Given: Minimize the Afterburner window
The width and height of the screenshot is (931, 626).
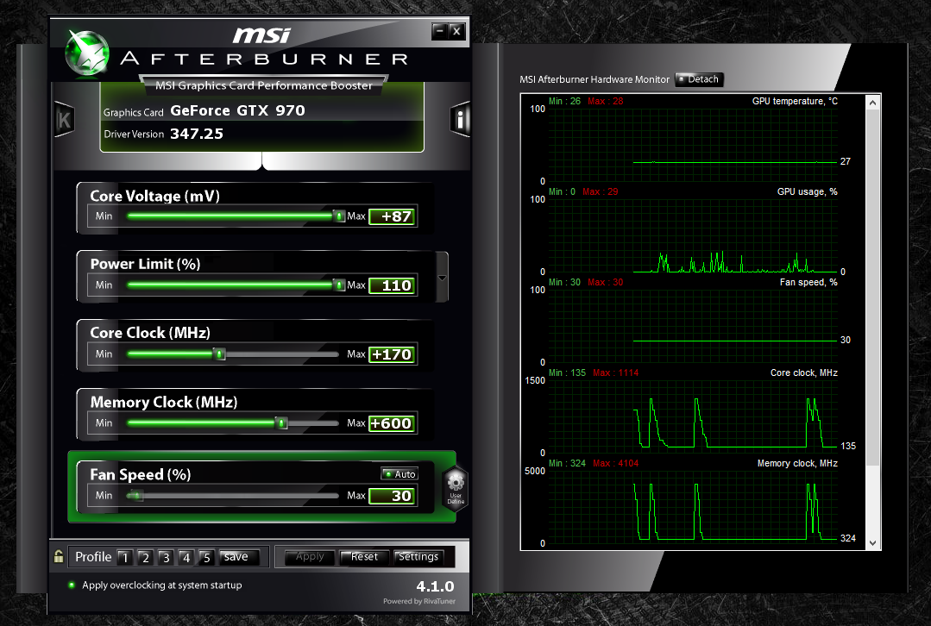Looking at the screenshot, I should coord(439,31).
